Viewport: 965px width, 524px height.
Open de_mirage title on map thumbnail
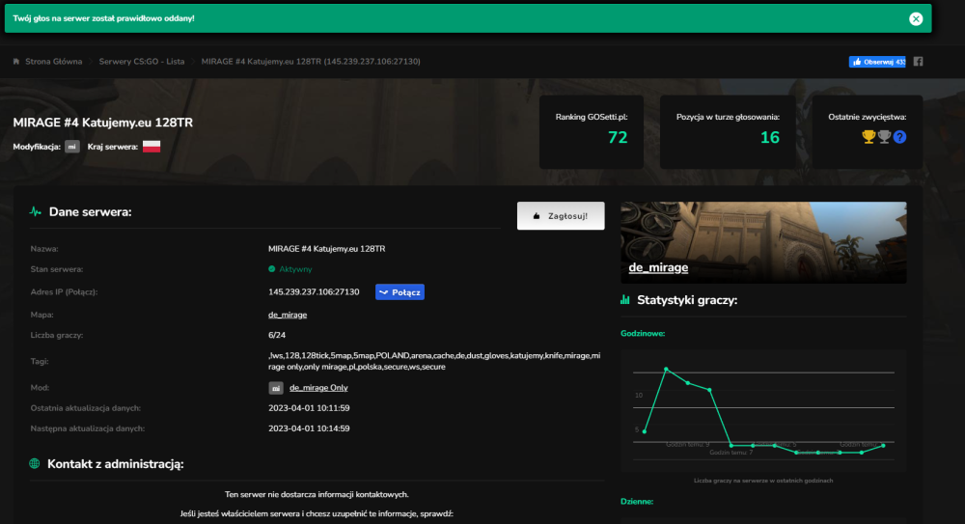coord(658,267)
